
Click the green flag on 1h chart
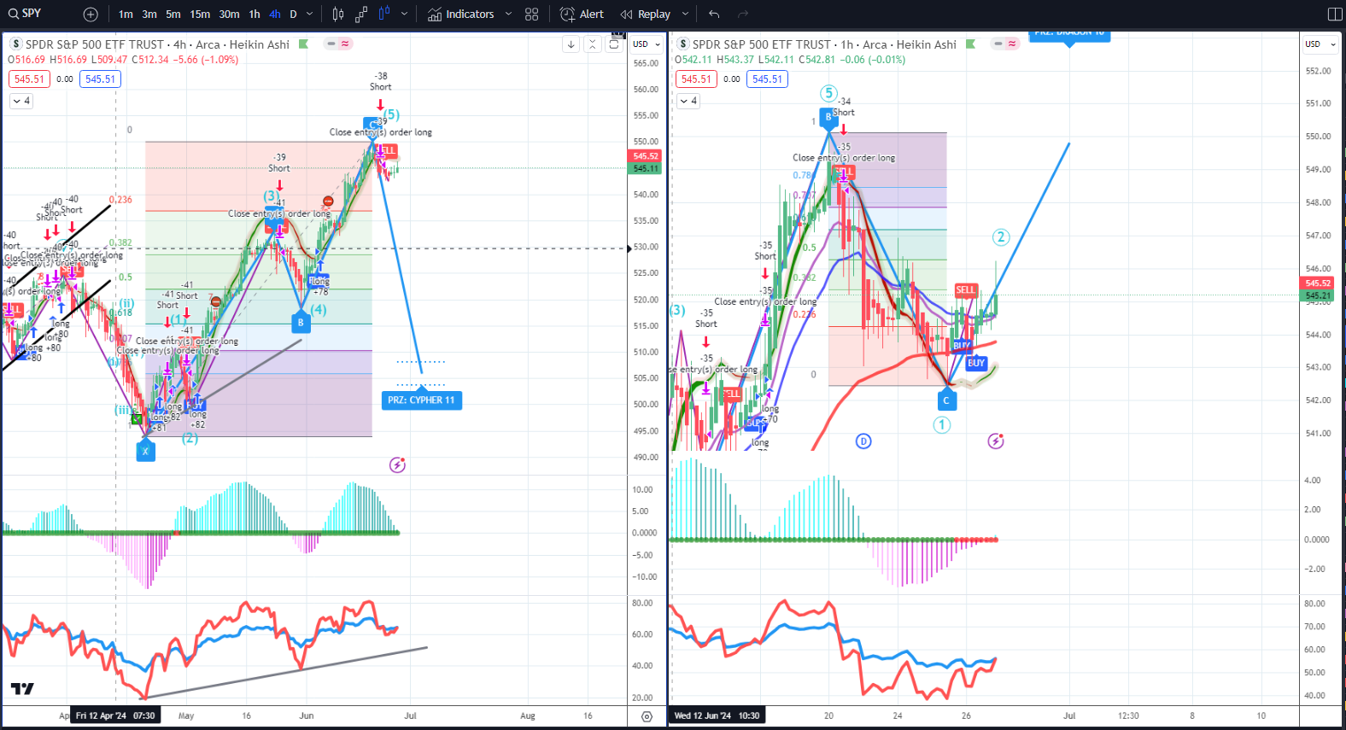click(970, 44)
